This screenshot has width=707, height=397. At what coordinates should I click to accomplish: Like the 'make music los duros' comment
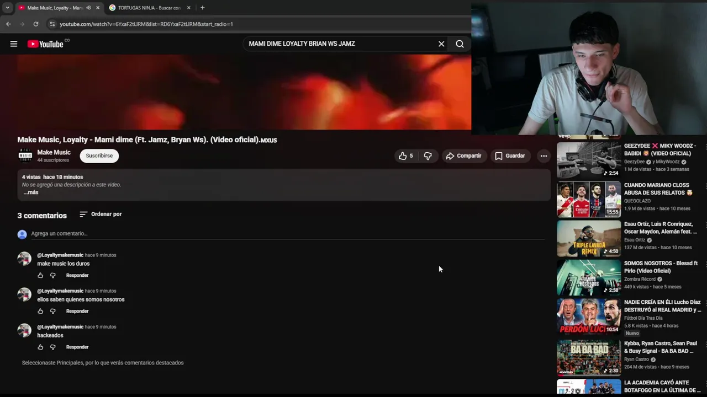click(40, 275)
